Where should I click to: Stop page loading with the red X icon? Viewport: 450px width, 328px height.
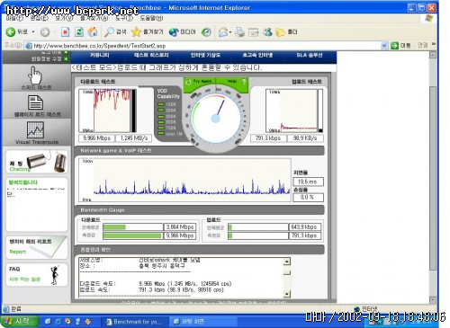[x=65, y=32]
